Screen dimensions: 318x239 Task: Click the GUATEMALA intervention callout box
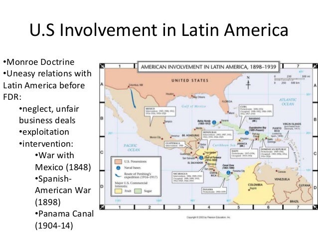coord(174,144)
